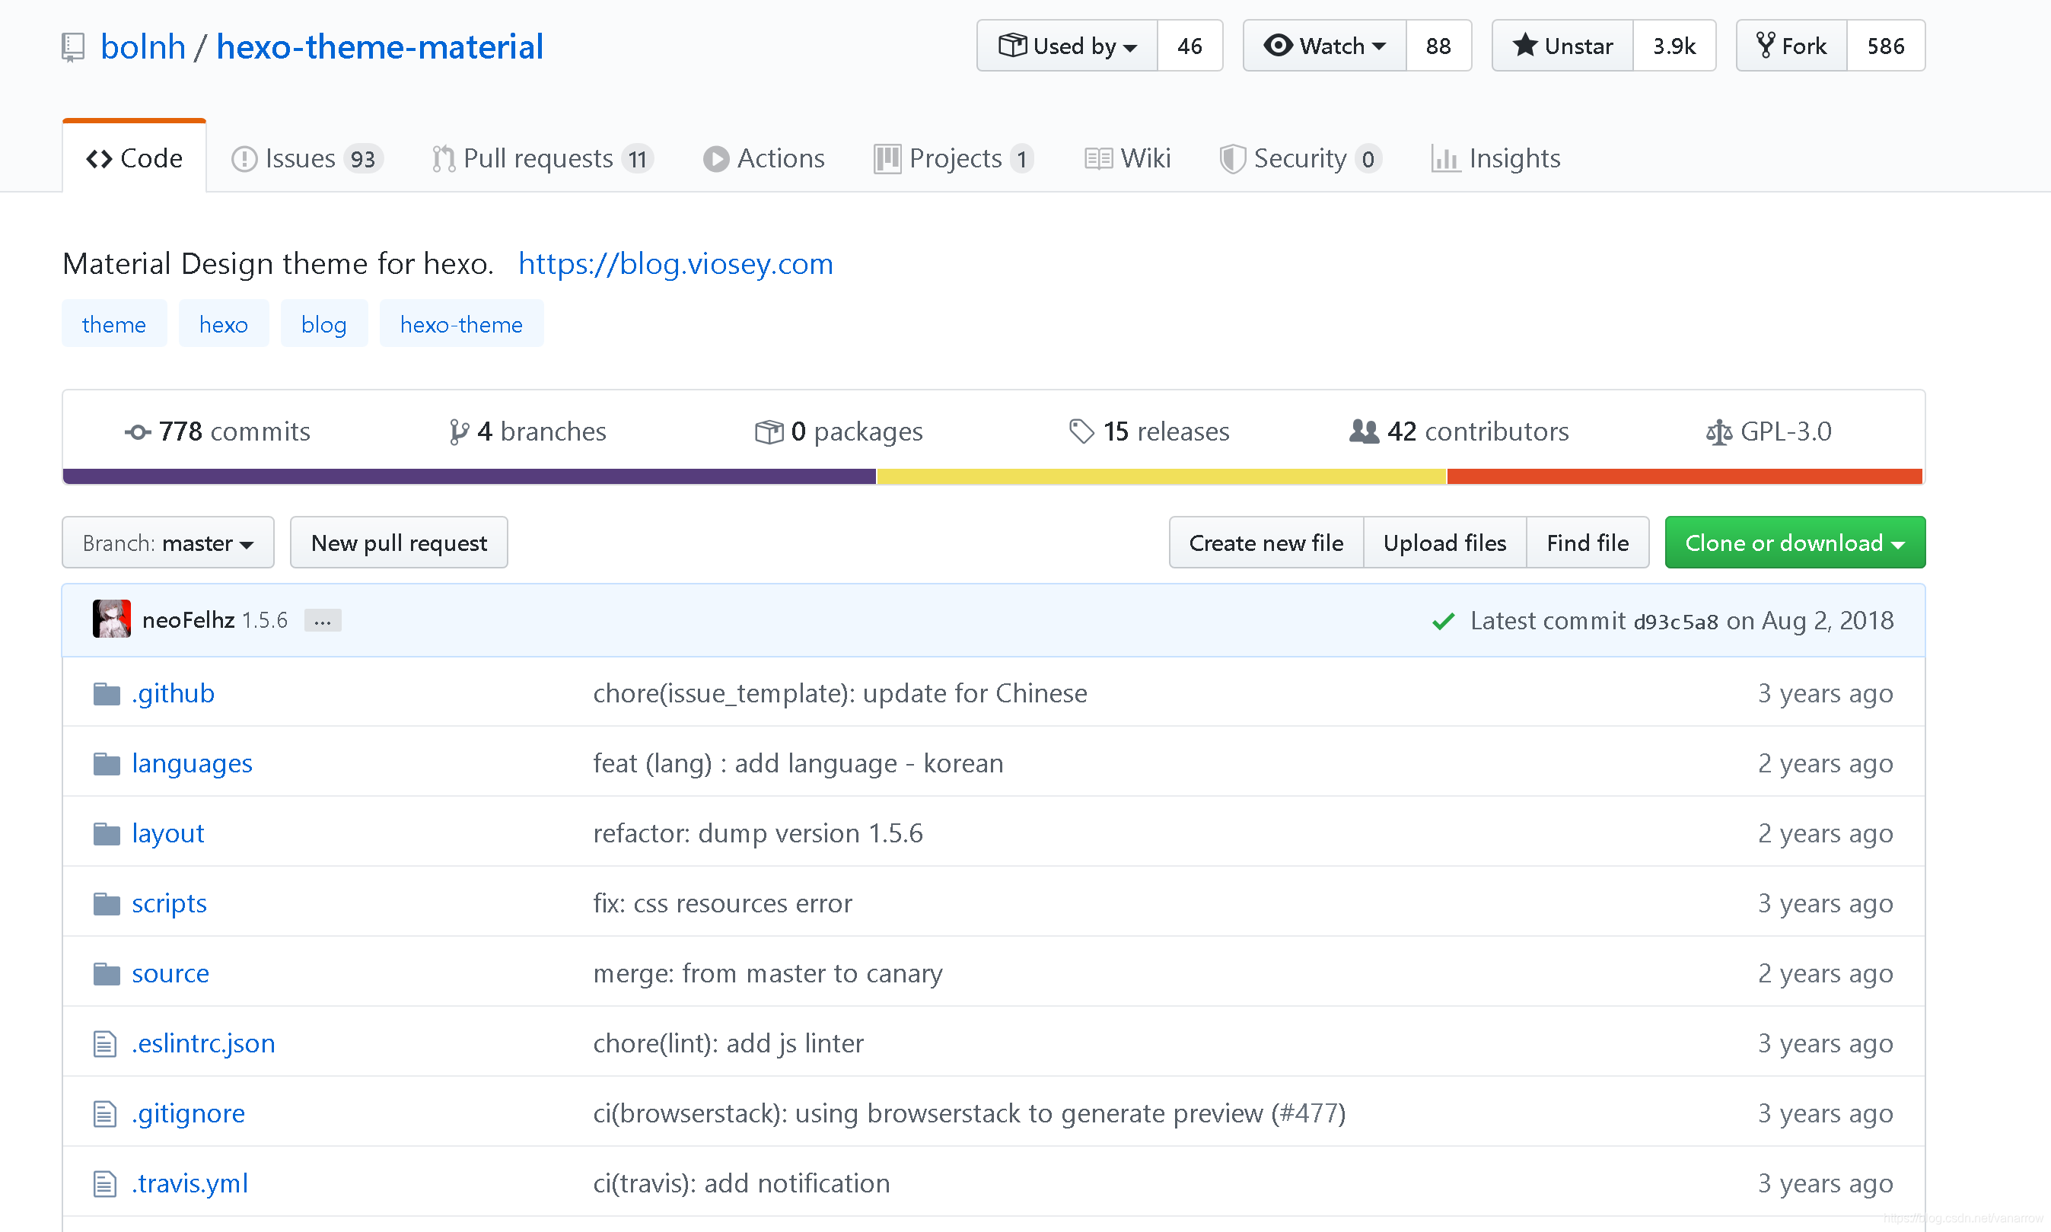This screenshot has width=2051, height=1232.
Task: Click the GPL-3.0 license scale icon
Action: click(1718, 431)
